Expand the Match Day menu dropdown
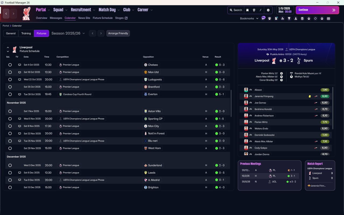Screen dimensions: 344x215 pos(119,10)
